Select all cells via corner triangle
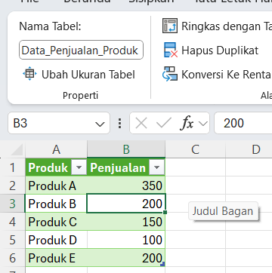 17,150
